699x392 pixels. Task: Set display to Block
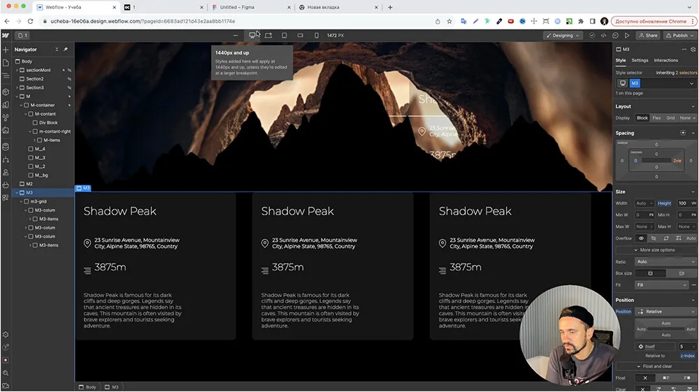(642, 118)
